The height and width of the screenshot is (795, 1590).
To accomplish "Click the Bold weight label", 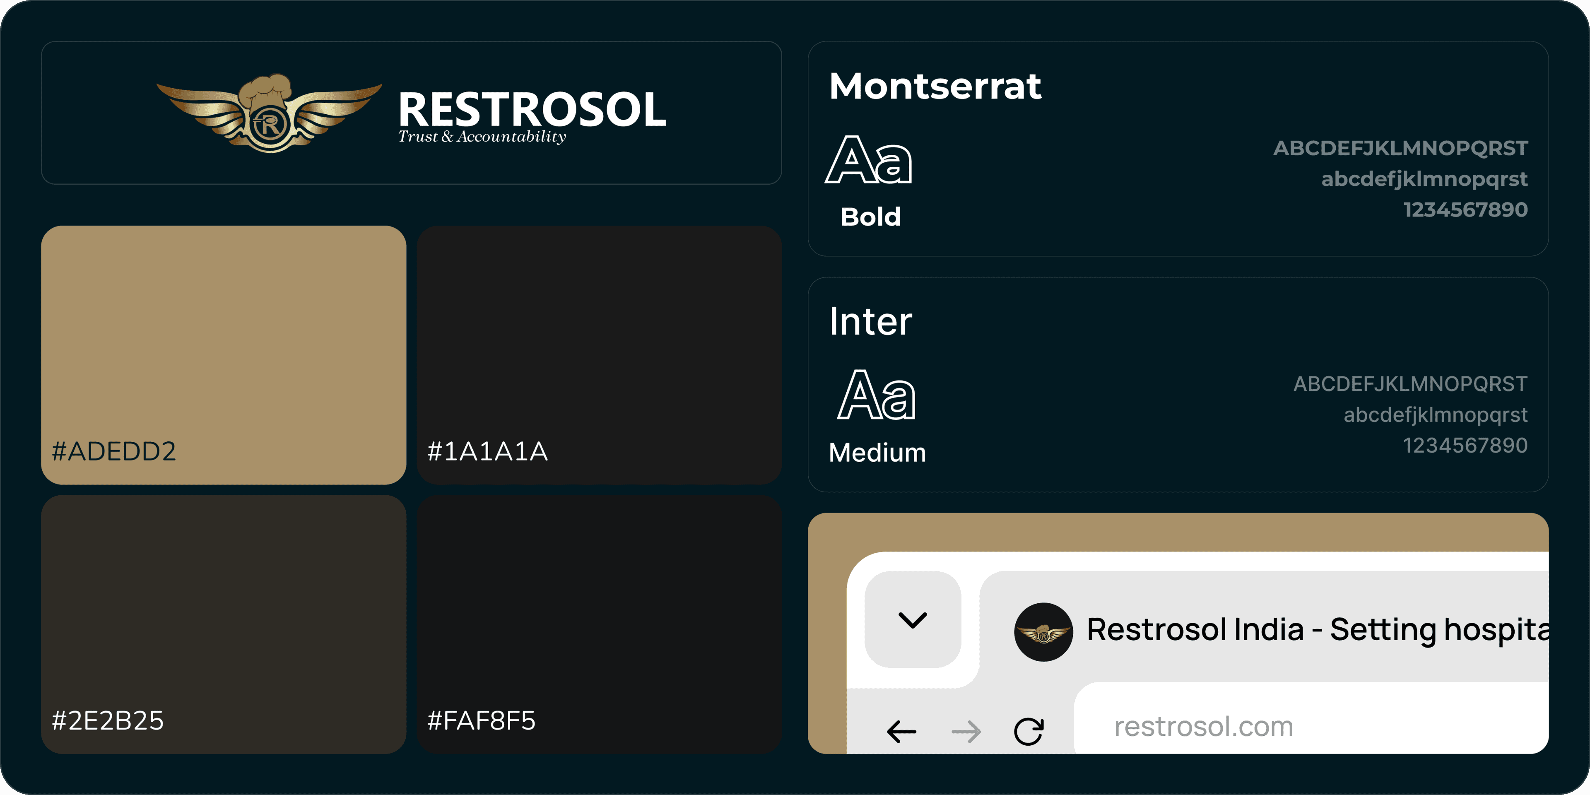I will (x=870, y=217).
